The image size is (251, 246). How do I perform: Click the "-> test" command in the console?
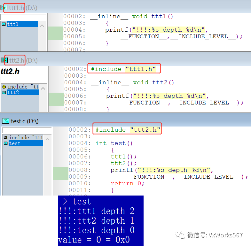click(x=75, y=201)
